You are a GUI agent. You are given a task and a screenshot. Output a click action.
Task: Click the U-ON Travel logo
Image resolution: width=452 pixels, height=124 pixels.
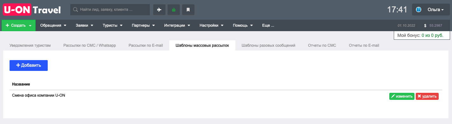pyautogui.click(x=32, y=10)
